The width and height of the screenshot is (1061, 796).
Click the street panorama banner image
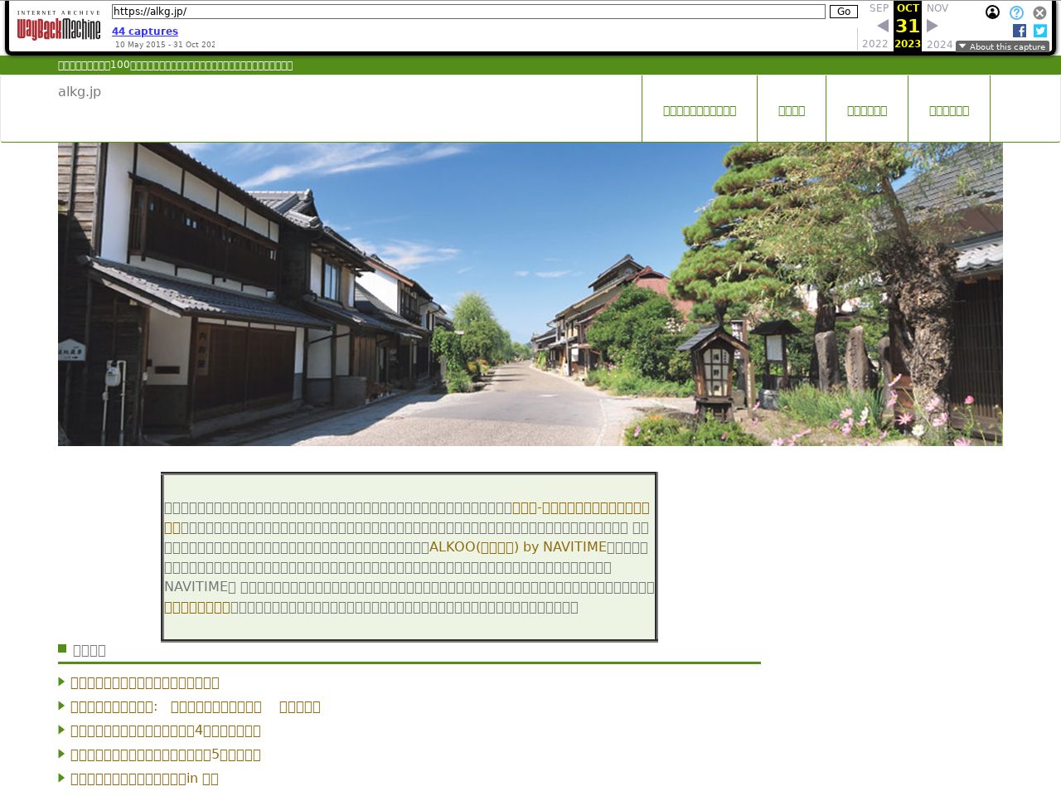click(530, 294)
